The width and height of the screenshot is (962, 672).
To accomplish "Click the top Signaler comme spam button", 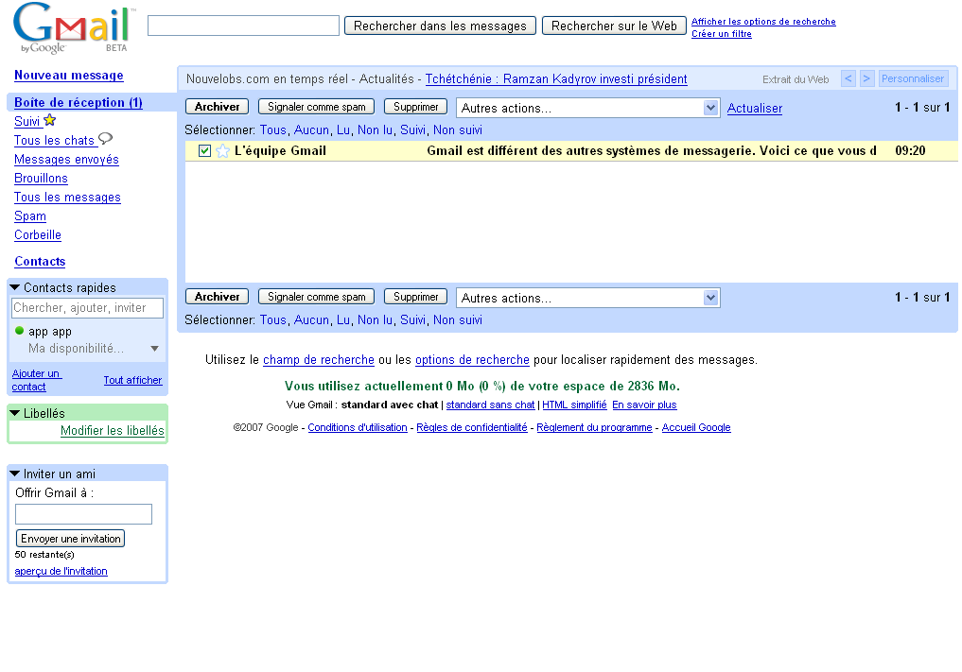I will (317, 107).
